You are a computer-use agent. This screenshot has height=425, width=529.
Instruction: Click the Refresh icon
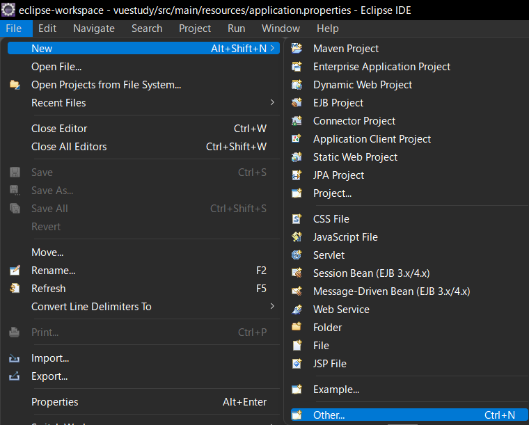pyautogui.click(x=15, y=289)
